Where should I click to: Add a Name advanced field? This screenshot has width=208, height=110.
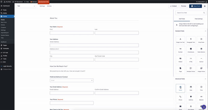(180, 88)
